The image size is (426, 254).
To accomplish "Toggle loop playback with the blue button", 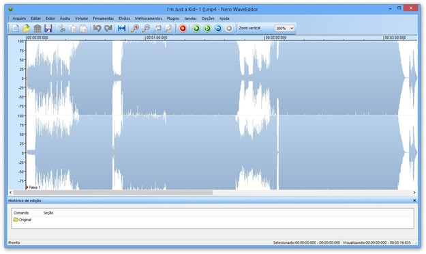I will pyautogui.click(x=218, y=28).
